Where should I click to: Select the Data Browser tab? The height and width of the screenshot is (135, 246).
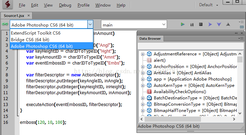(x=150, y=38)
